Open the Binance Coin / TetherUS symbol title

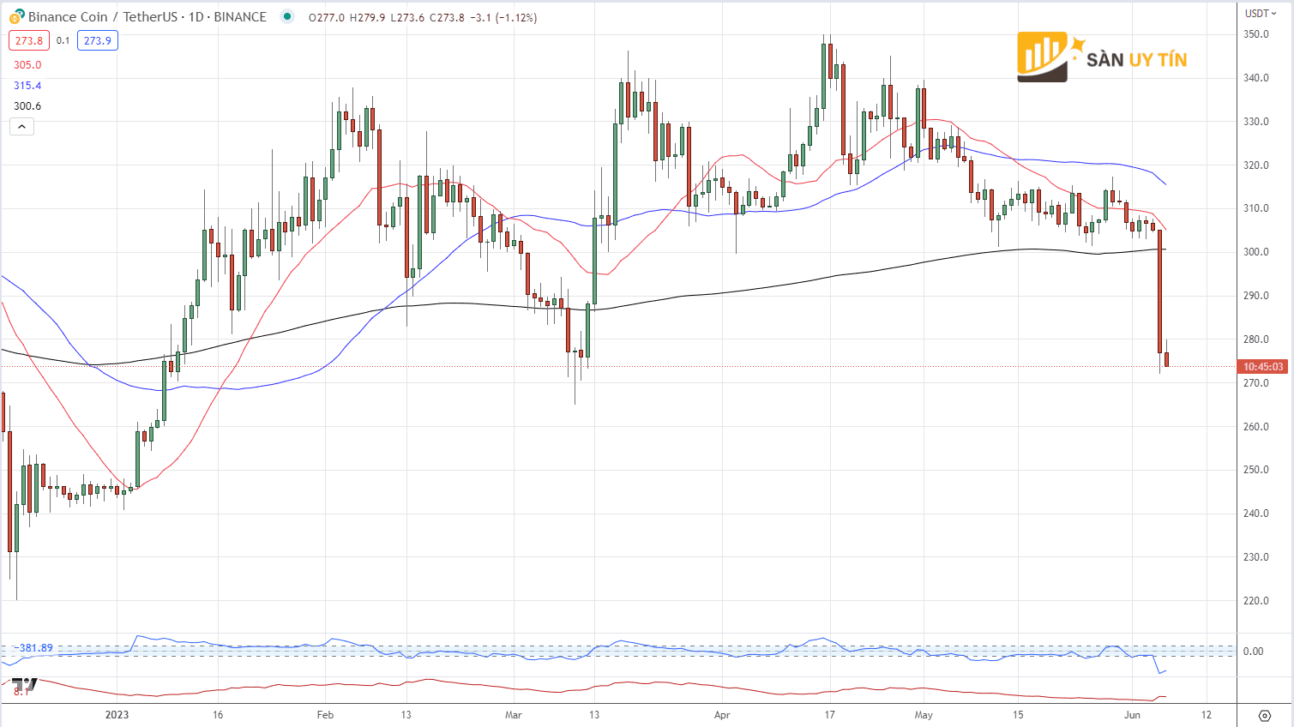tap(147, 17)
